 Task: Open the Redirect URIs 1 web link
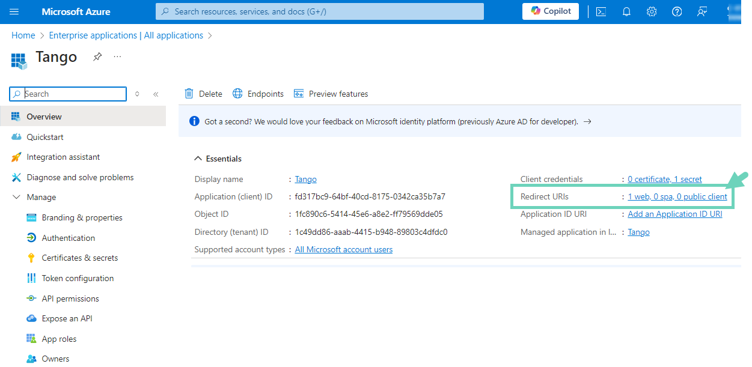point(677,196)
